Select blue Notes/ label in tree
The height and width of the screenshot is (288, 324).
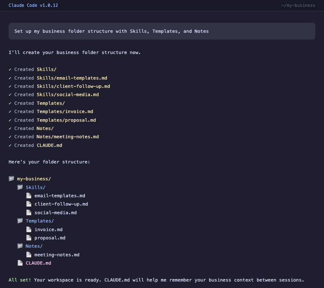pyautogui.click(x=34, y=246)
